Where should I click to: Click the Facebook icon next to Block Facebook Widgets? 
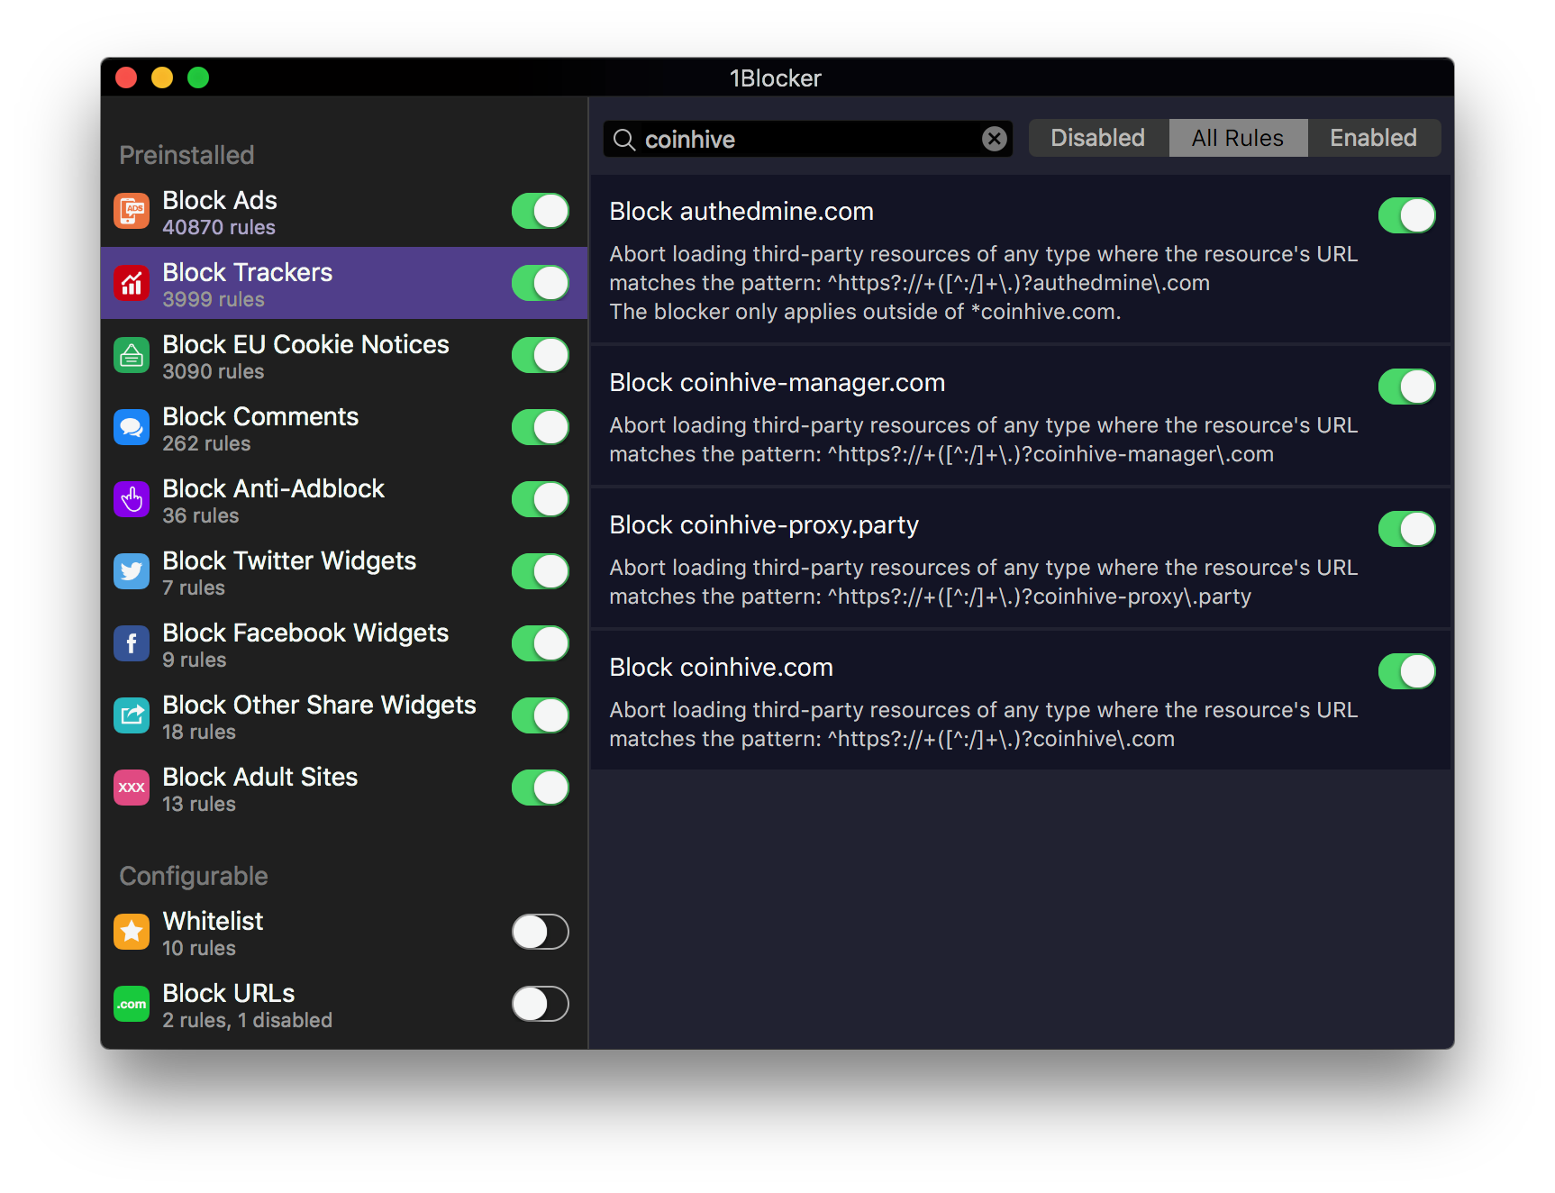point(132,643)
